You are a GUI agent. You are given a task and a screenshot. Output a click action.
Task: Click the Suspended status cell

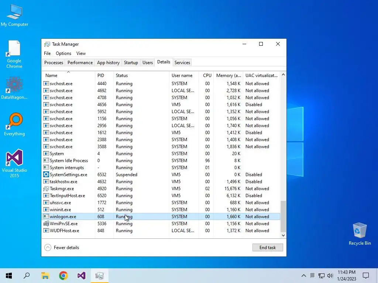(127, 174)
